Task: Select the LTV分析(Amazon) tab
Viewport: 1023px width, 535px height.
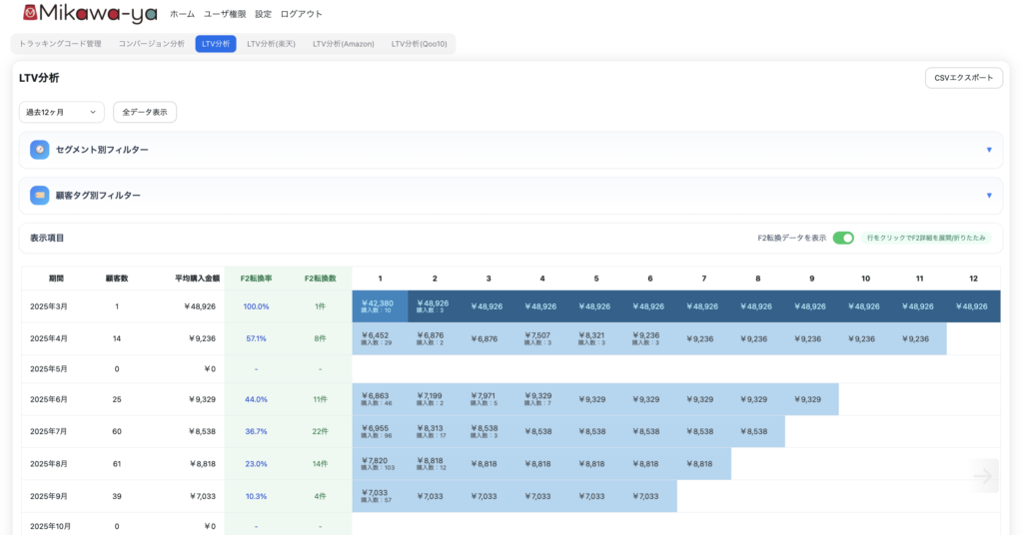Action: click(x=343, y=44)
